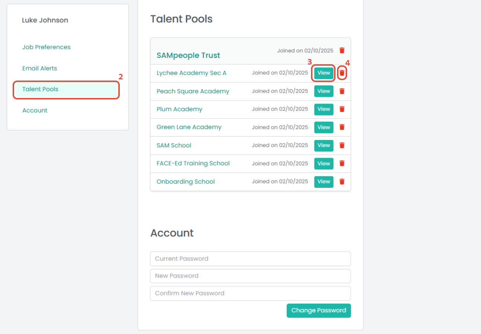
Task: Remove Lychee Academy Sec A via trash icon
Action: 342,73
